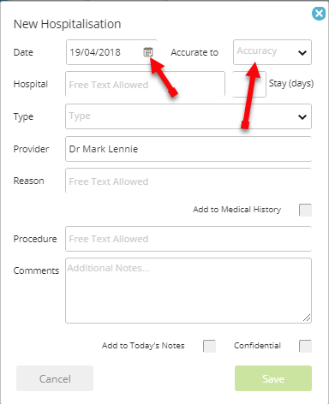Viewport: 329px width, 404px height.
Task: Close the New Hospitalisation dialog
Action: (x=319, y=14)
